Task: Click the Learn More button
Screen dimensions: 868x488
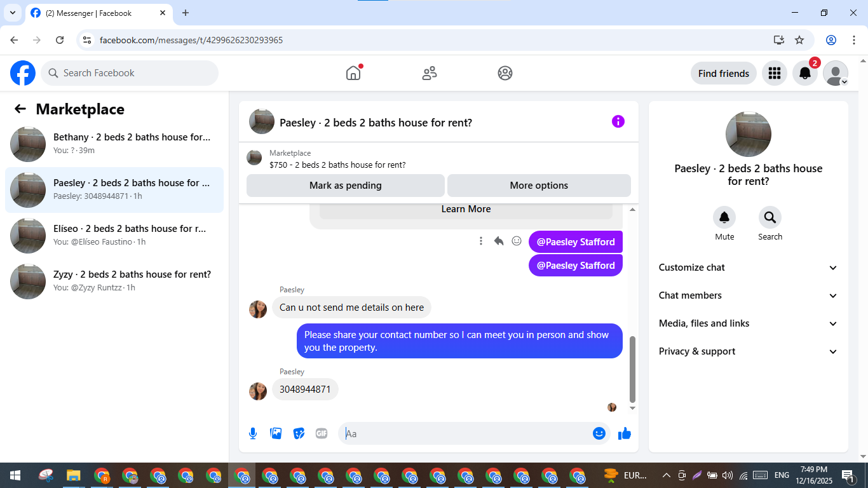Action: tap(466, 210)
